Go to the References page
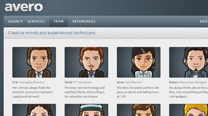Image resolution: width=208 pixels, height=116 pixels. coord(84,21)
